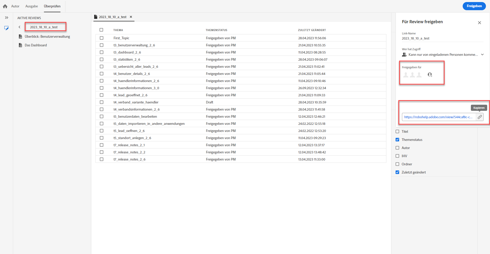Switch to the Autor tab
Image resolution: width=490 pixels, height=254 pixels.
[15, 6]
